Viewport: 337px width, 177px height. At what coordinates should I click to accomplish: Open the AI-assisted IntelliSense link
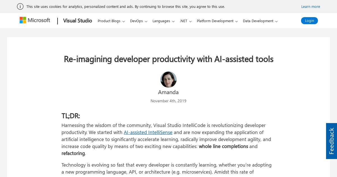pyautogui.click(x=148, y=132)
